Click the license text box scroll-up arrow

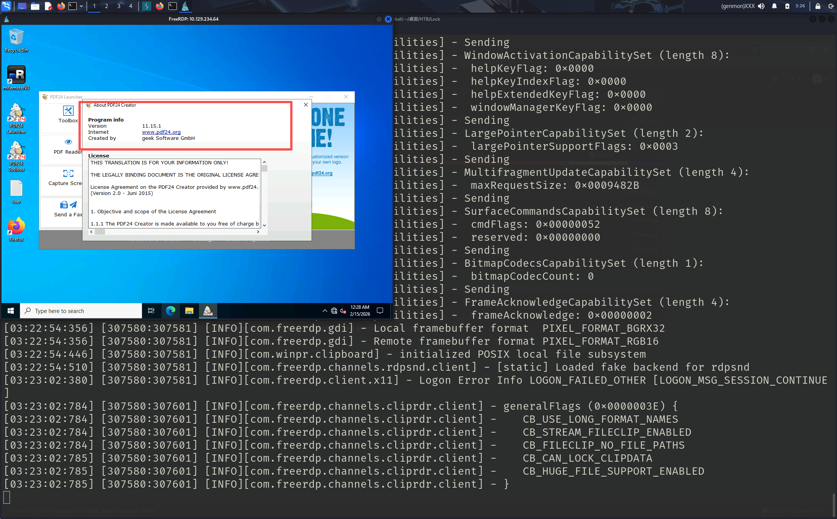coord(264,162)
